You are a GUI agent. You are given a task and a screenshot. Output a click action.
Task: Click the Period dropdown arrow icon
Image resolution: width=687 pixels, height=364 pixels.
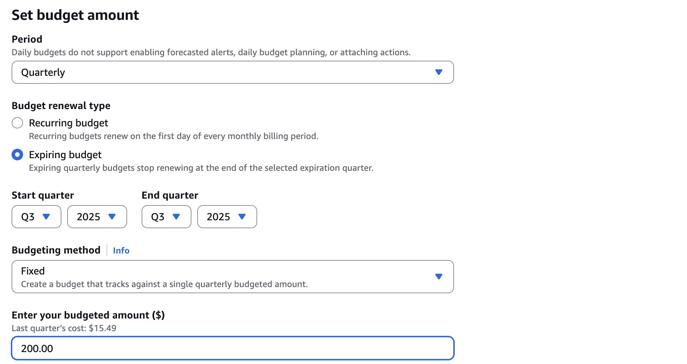439,72
